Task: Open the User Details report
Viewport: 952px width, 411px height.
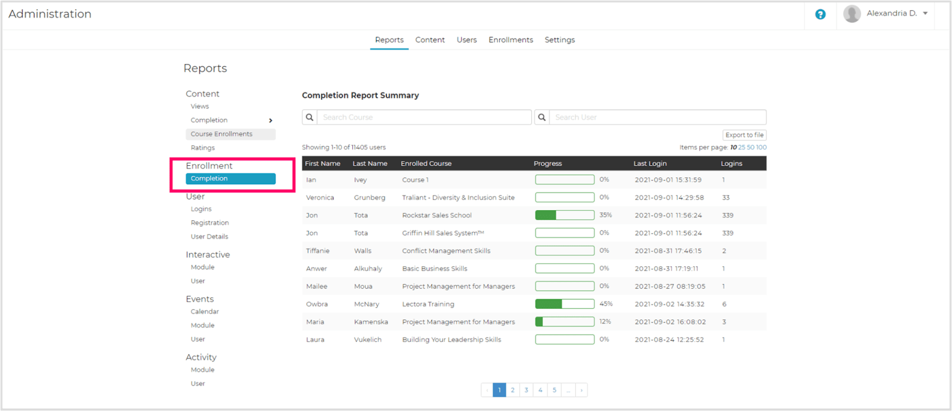Action: coord(209,236)
